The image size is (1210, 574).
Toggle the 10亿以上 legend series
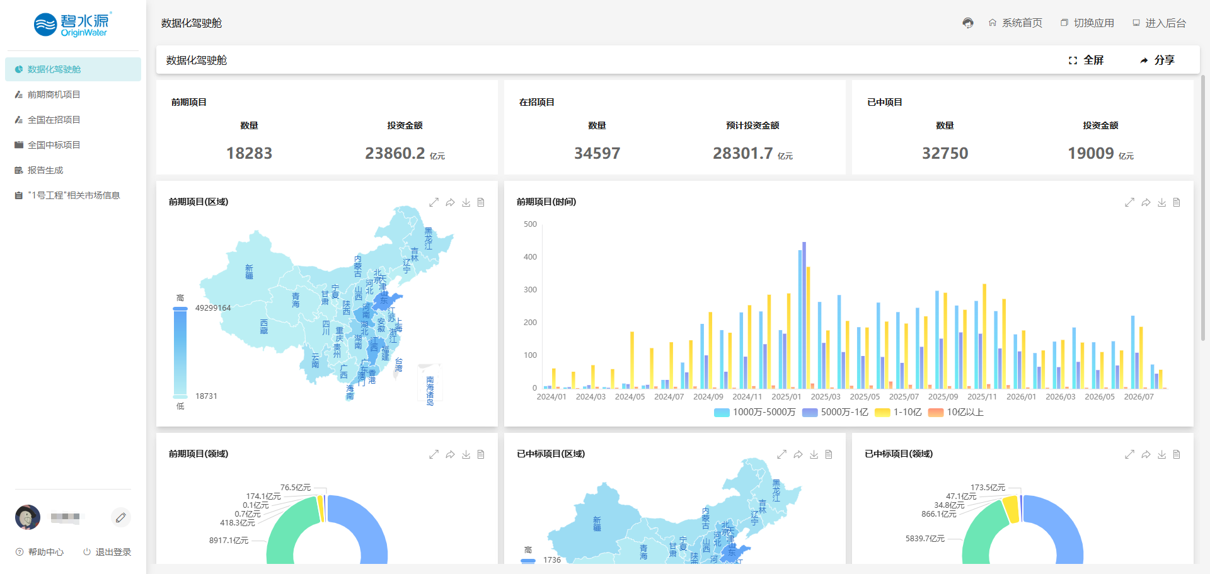(x=956, y=412)
